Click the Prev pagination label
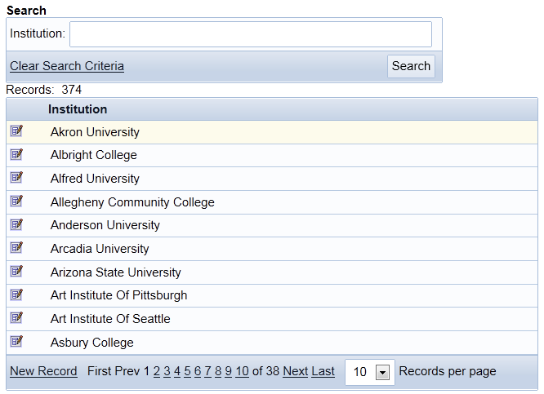This screenshot has width=544, height=394. pos(127,371)
